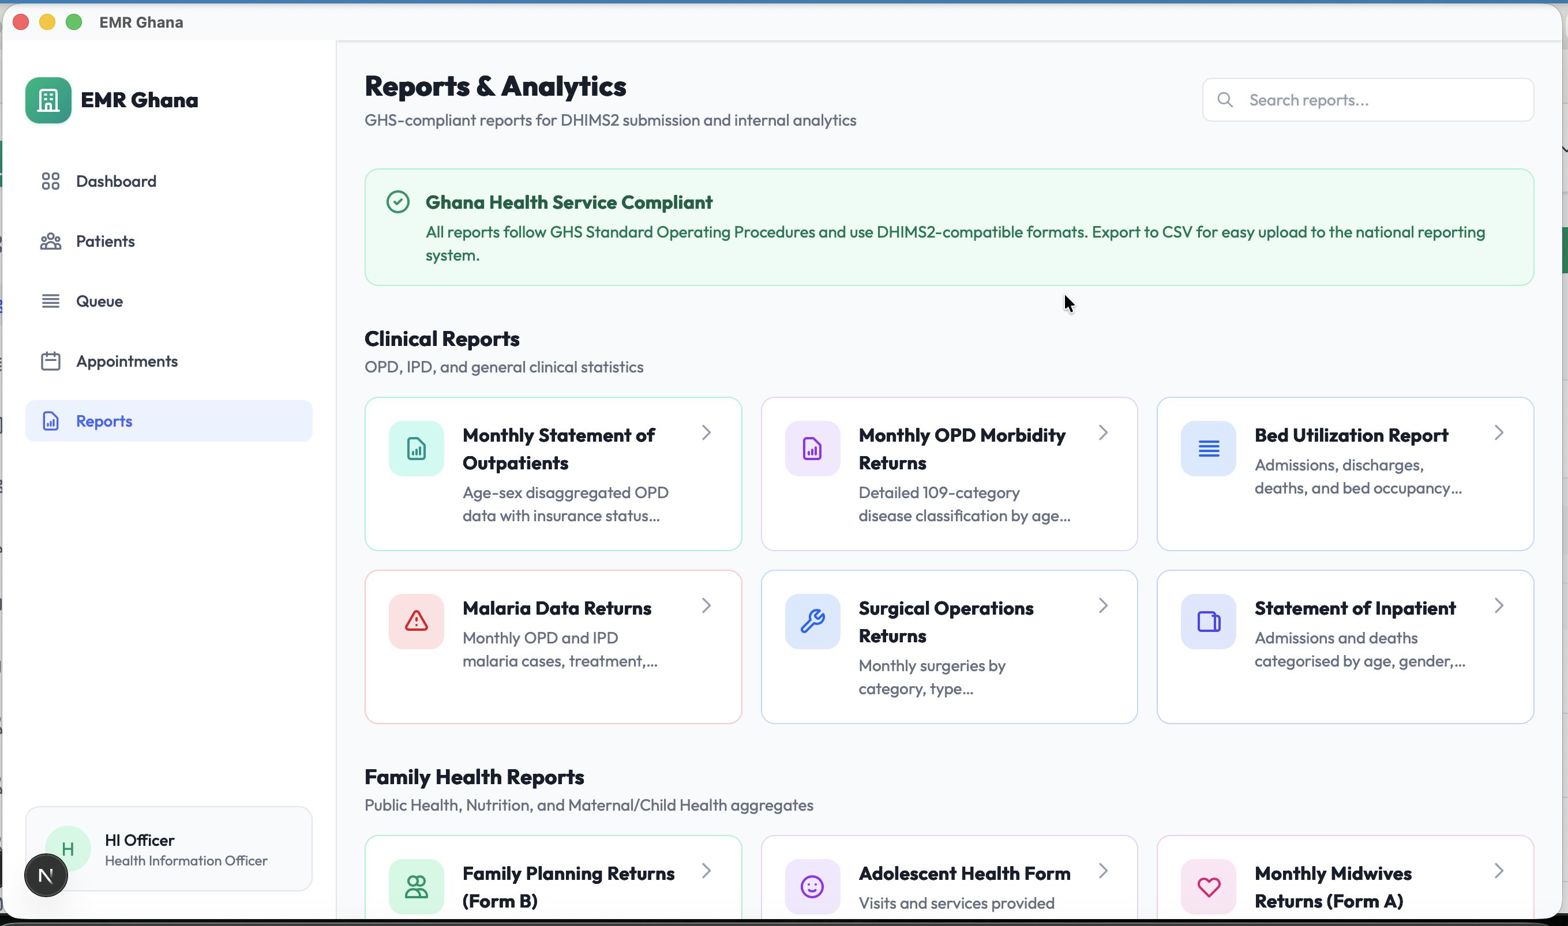
Task: Click the Monthly Midwives heart icon
Action: 1209,886
